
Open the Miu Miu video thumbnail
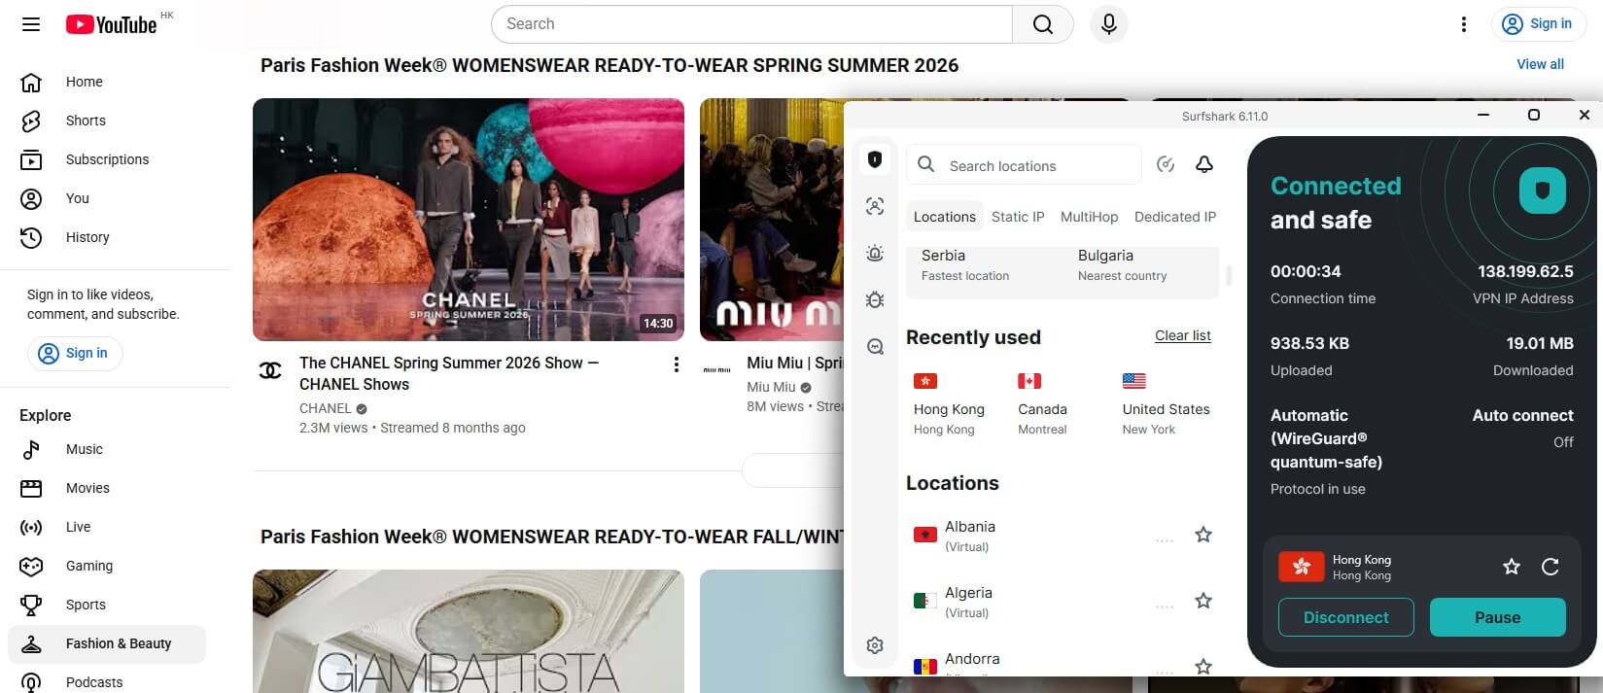(x=772, y=220)
